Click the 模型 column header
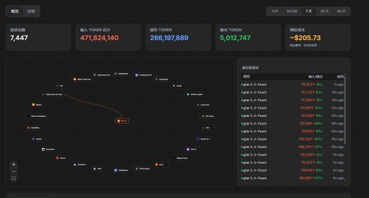Image resolution: width=369 pixels, height=198 pixels. click(x=246, y=76)
